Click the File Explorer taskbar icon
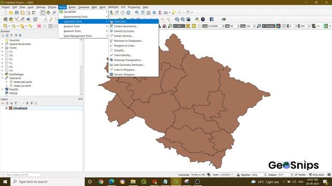Image resolution: width=332 pixels, height=186 pixels. click(x=133, y=181)
